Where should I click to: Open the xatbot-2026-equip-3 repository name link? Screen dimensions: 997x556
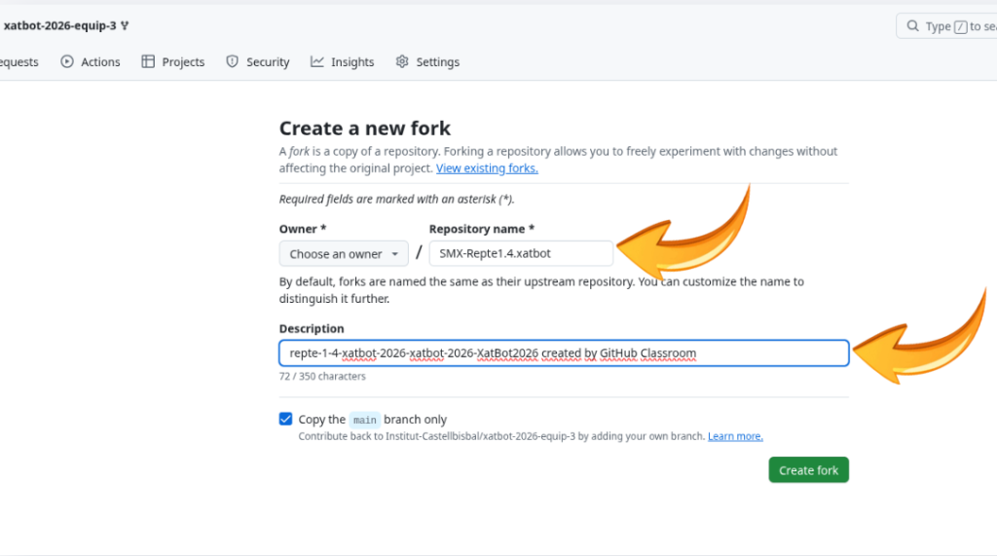[x=59, y=26]
